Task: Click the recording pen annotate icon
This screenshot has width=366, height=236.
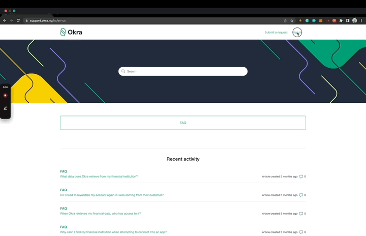Action: tap(6, 108)
